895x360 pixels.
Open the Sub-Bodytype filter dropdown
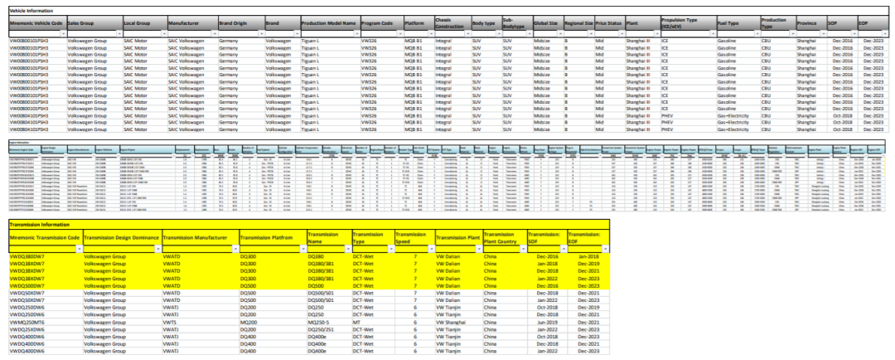[x=530, y=34]
